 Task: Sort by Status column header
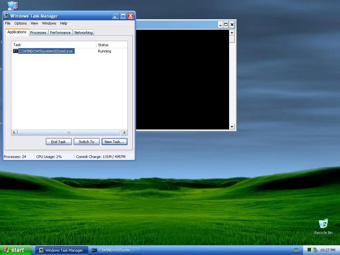(112, 45)
